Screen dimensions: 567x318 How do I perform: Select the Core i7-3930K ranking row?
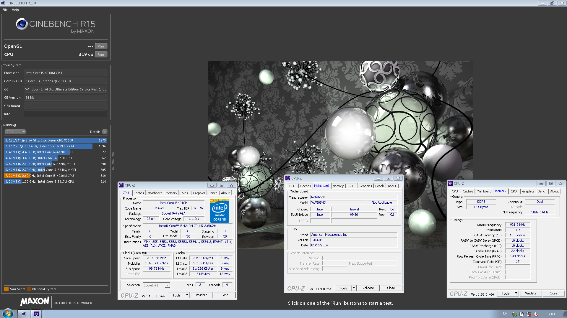pyautogui.click(x=56, y=146)
